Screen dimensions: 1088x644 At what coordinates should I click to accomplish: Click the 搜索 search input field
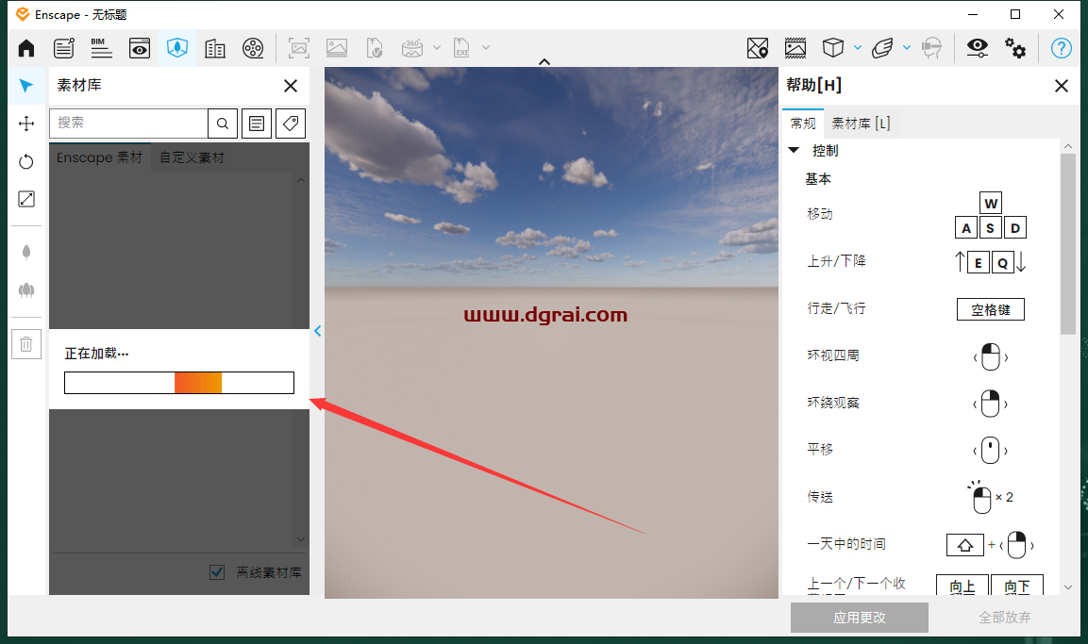point(128,124)
